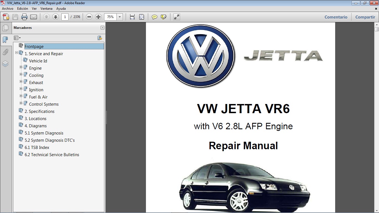Open the zoom percentage dropdown
Image resolution: width=379 pixels, height=213 pixels.
click(120, 17)
